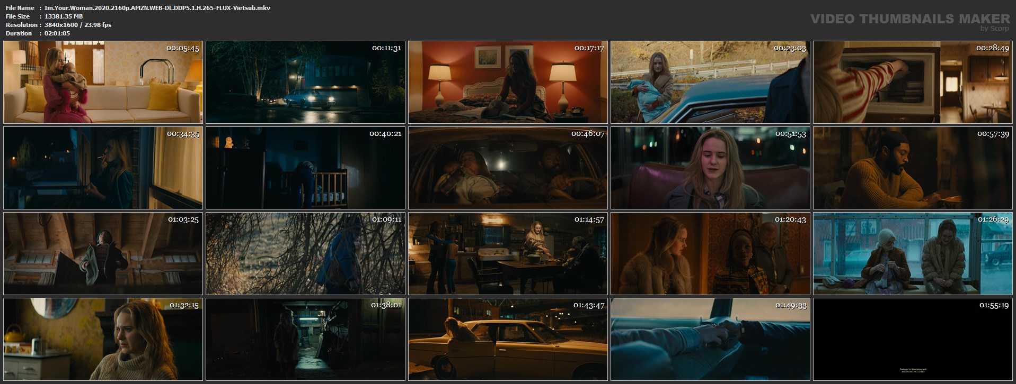Open the thumbnail at 00:28:49
The height and width of the screenshot is (384, 1016).
click(x=913, y=83)
